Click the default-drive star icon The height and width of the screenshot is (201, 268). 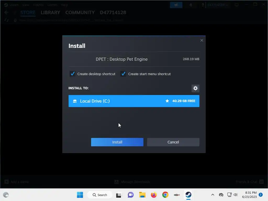tap(167, 101)
